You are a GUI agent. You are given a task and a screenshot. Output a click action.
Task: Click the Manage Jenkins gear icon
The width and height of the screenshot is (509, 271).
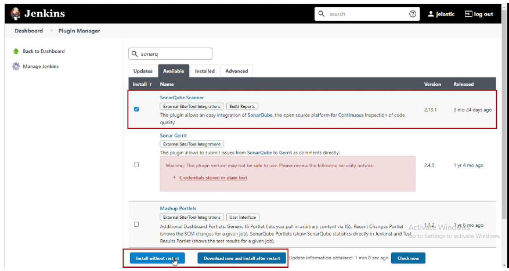click(16, 67)
